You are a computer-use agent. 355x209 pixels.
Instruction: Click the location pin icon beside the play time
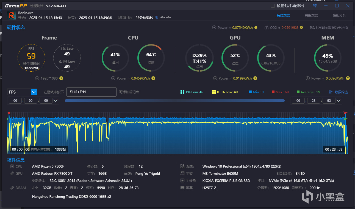(x=157, y=18)
